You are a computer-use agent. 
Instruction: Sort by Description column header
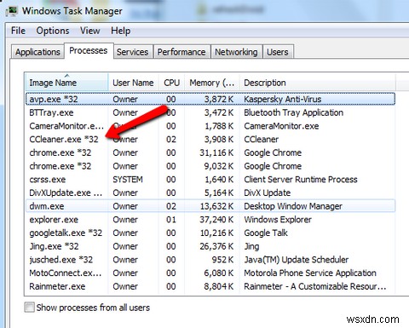point(317,83)
